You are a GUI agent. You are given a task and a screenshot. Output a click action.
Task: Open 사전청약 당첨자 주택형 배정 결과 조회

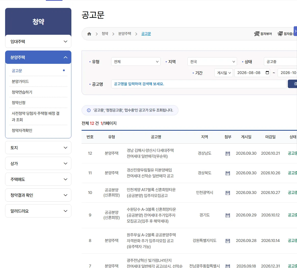click(x=36, y=116)
